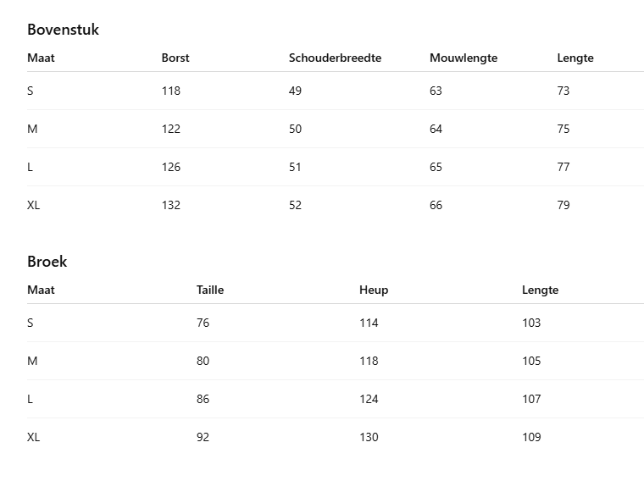The height and width of the screenshot is (481, 644).
Task: Click the Bovenstuk table heading
Action: tap(63, 30)
